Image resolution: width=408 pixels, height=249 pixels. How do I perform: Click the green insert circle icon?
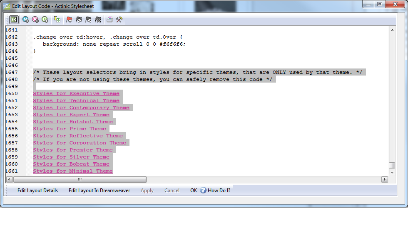45,20
